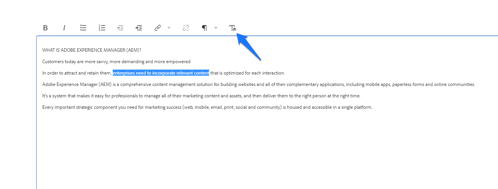Insert a numbered list
The height and width of the screenshot is (189, 498).
point(102,28)
